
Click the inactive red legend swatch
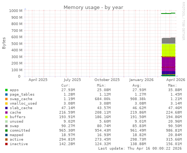coord(6,144)
